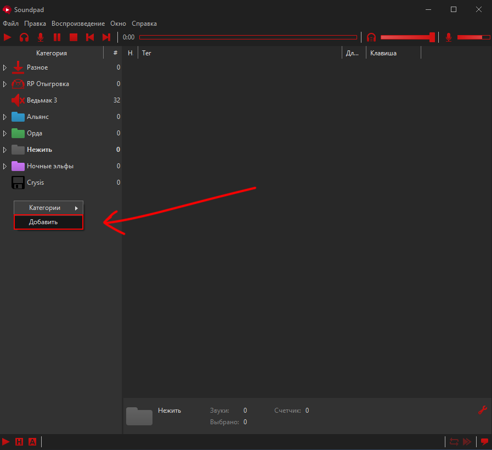The image size is (492, 450).
Task: Click the large Нежить folder thumbnail in info panel
Action: pos(139,416)
